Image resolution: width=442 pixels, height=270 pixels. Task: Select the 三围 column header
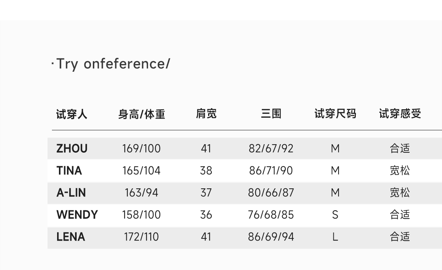tap(271, 114)
